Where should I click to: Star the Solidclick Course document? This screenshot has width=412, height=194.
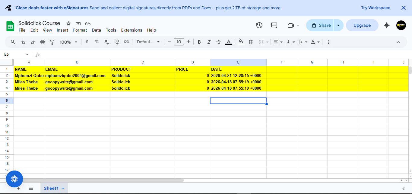68,23
